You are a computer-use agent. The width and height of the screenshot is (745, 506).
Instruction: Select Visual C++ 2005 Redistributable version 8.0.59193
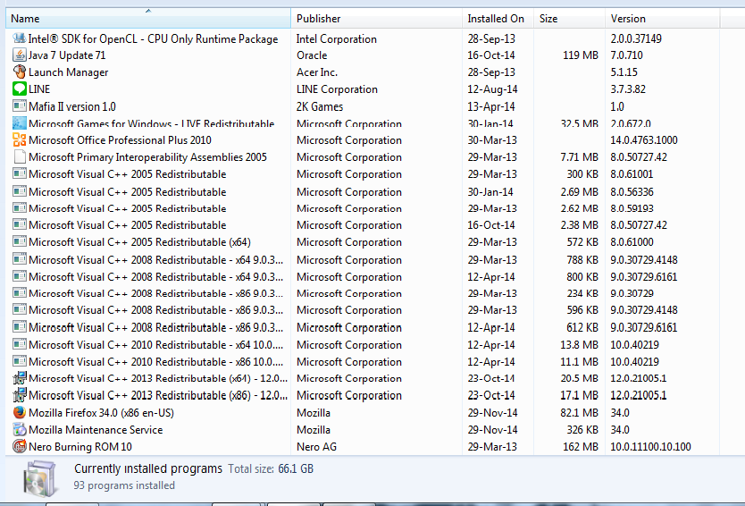(x=128, y=208)
